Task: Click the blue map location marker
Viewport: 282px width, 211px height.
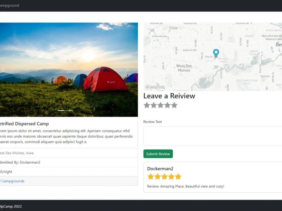Action: (216, 53)
